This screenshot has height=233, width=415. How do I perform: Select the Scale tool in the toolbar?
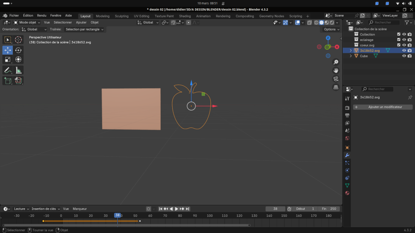tap(7, 60)
